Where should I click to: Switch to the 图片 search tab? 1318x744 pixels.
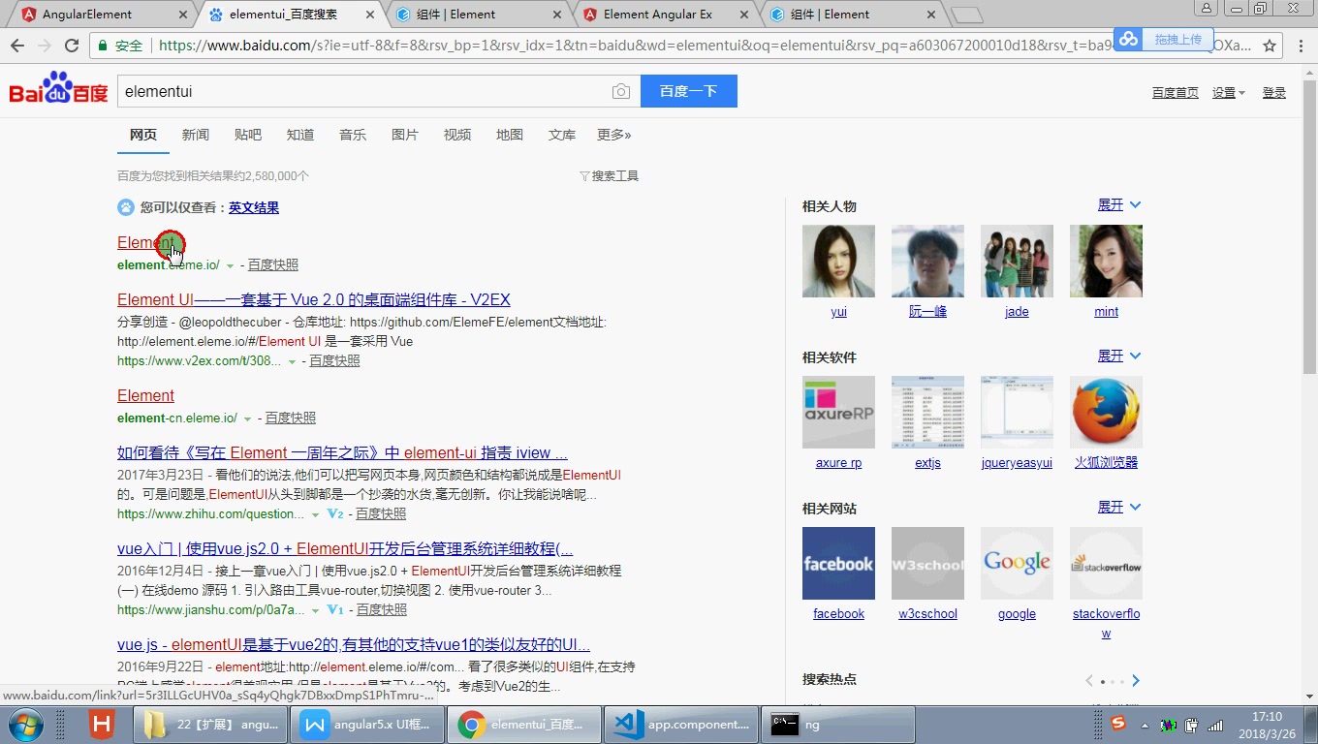click(x=405, y=135)
